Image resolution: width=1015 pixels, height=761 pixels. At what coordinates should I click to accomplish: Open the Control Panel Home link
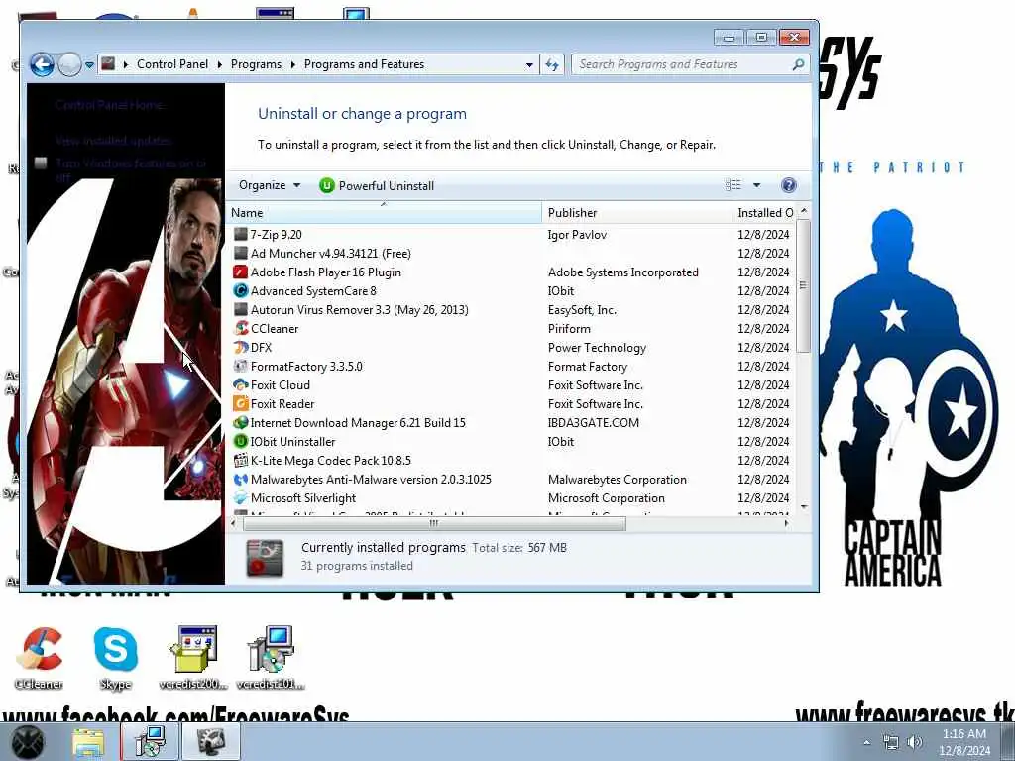(109, 105)
